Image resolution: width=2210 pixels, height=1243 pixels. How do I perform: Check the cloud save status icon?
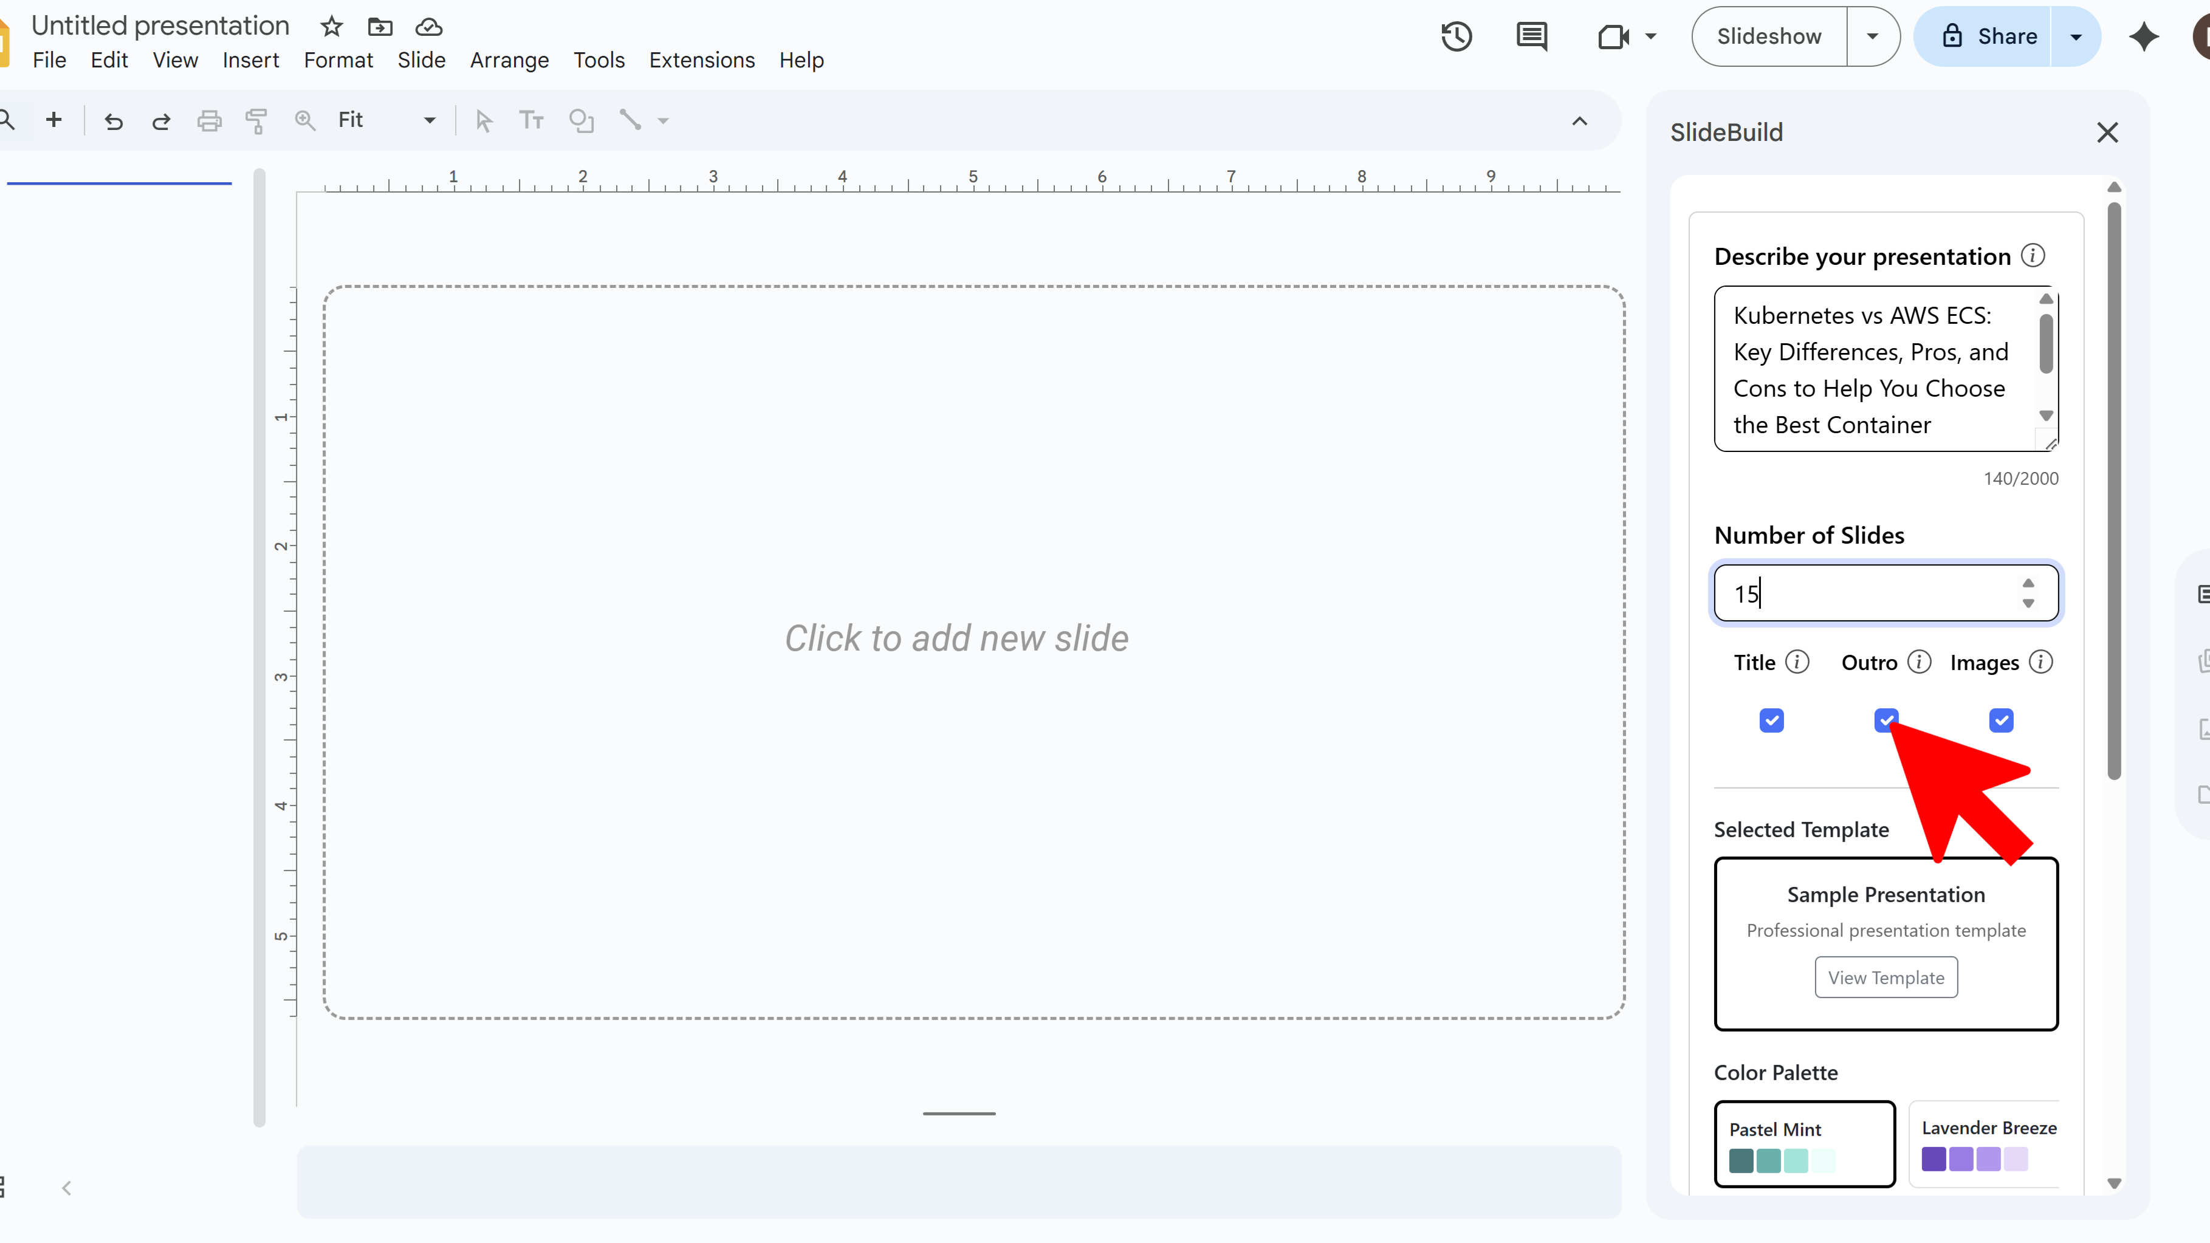click(429, 27)
